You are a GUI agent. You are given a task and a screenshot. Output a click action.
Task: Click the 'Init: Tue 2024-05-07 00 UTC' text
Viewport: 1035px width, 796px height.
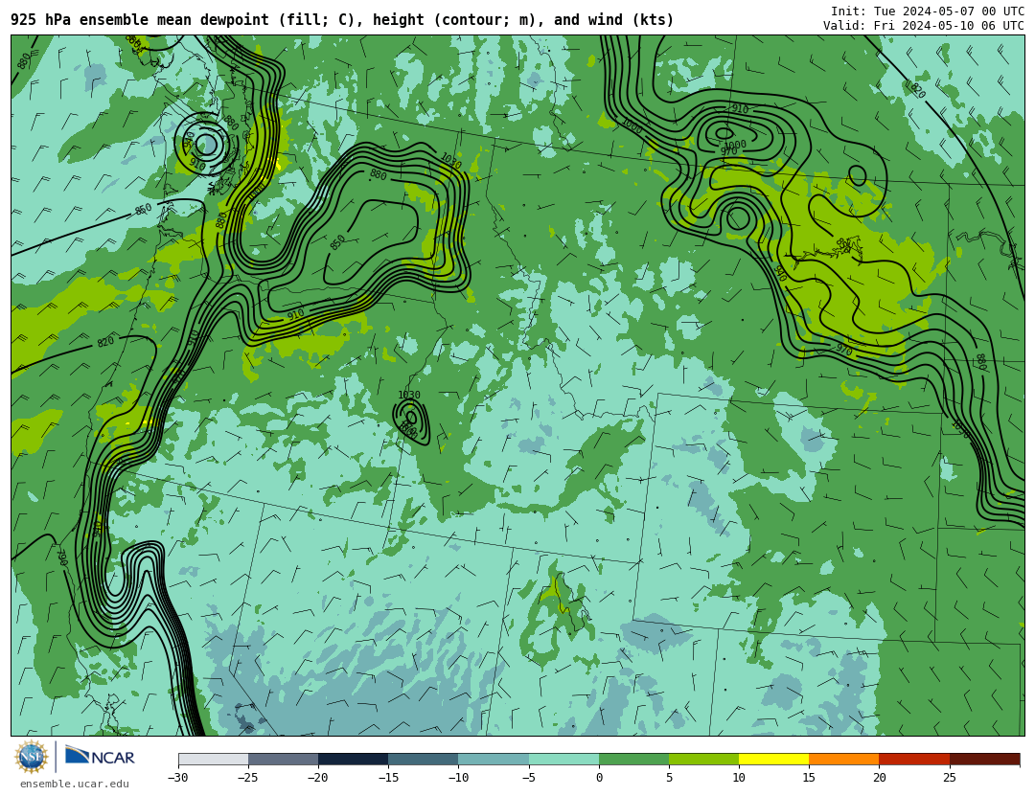[928, 11]
